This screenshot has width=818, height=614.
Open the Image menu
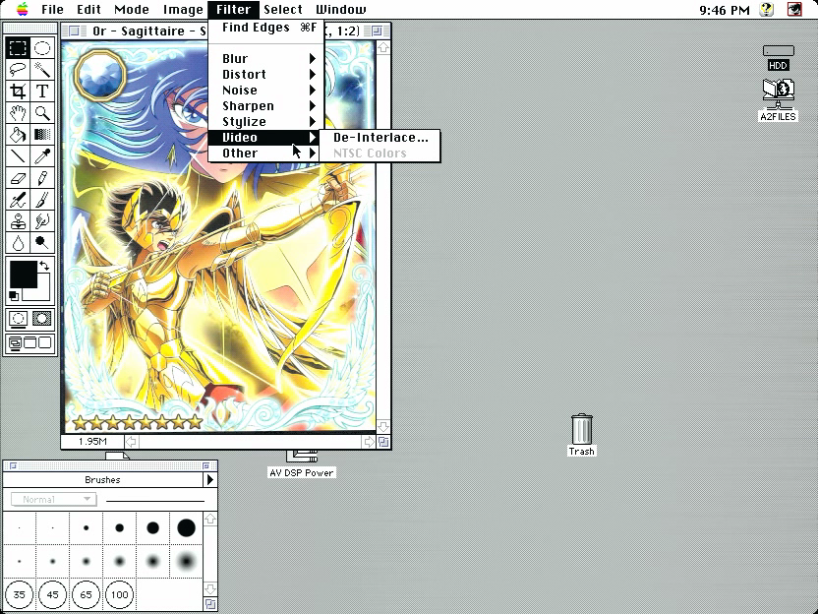click(x=183, y=10)
